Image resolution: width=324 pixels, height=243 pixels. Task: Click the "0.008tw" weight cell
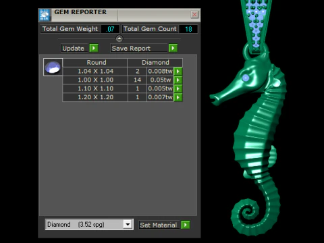tap(160, 72)
